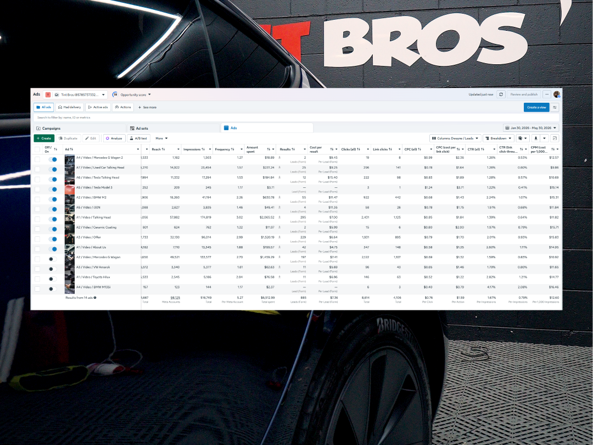Click the green Create button

tap(44, 138)
